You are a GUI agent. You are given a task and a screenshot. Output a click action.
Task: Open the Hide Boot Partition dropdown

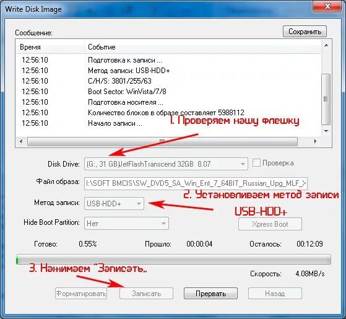click(126, 224)
